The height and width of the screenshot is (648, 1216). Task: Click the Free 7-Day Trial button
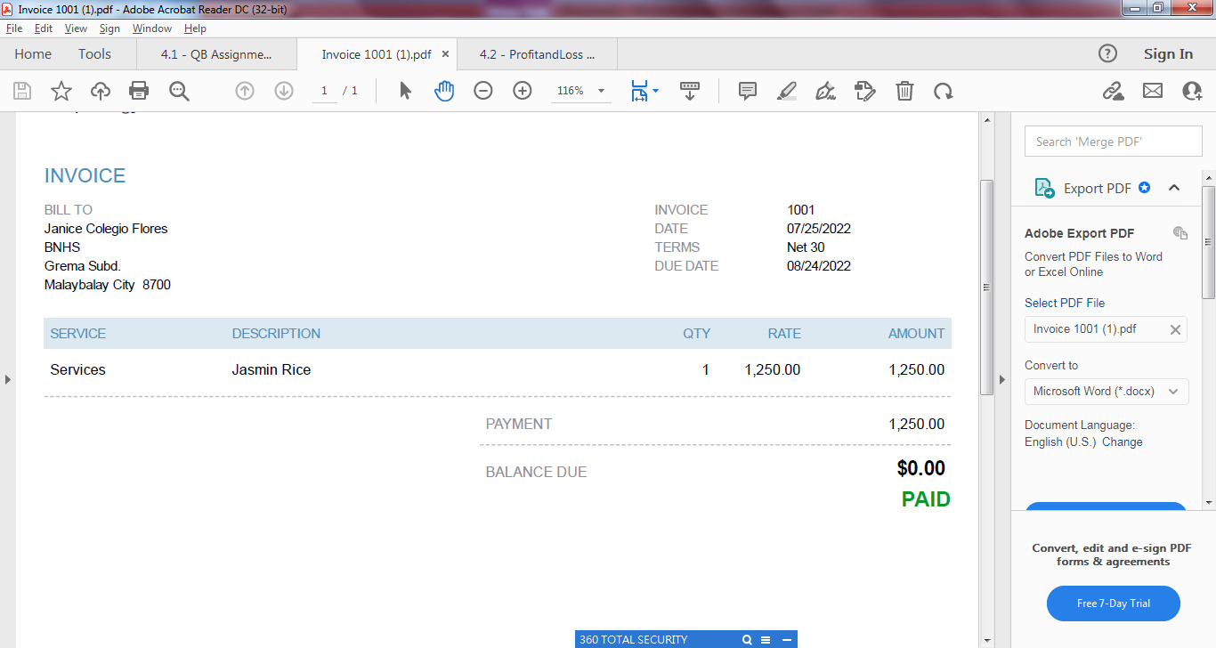(x=1114, y=603)
